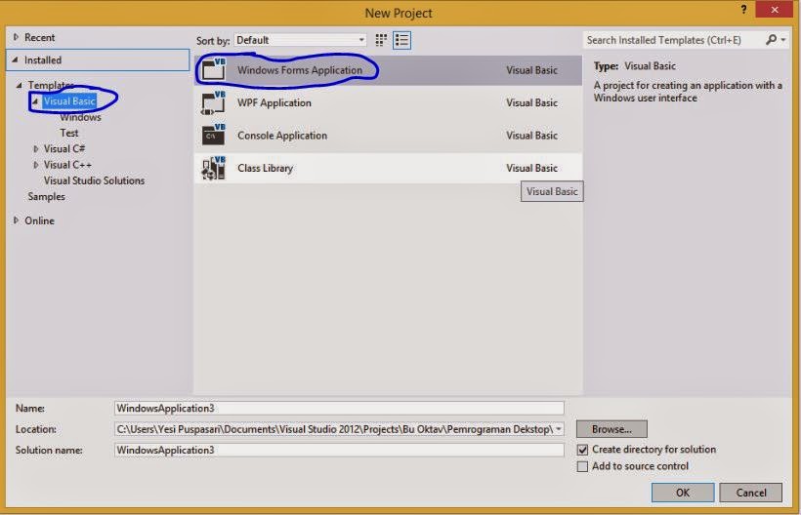Select Visual C# template category
Image resolution: width=801 pixels, height=515 pixels.
tap(64, 149)
